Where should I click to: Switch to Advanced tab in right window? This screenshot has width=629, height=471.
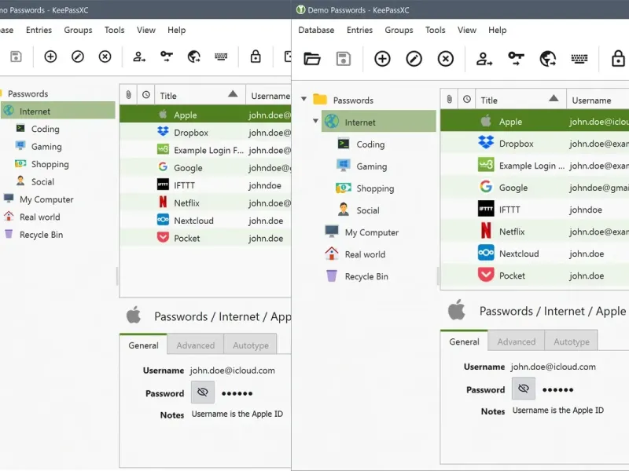tap(517, 341)
